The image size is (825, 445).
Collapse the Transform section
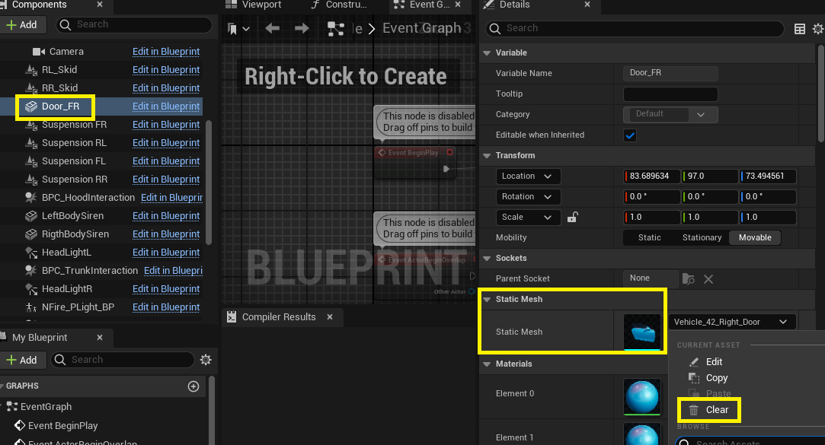(x=488, y=156)
